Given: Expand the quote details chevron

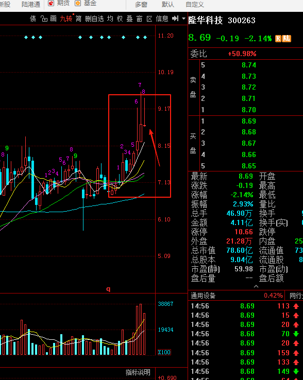Looking at the screenshot, I should 256,286.
